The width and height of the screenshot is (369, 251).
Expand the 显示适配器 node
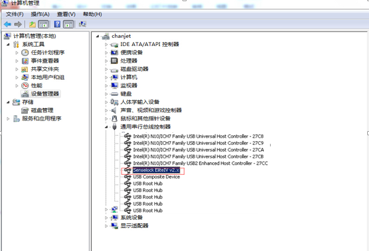click(x=107, y=226)
